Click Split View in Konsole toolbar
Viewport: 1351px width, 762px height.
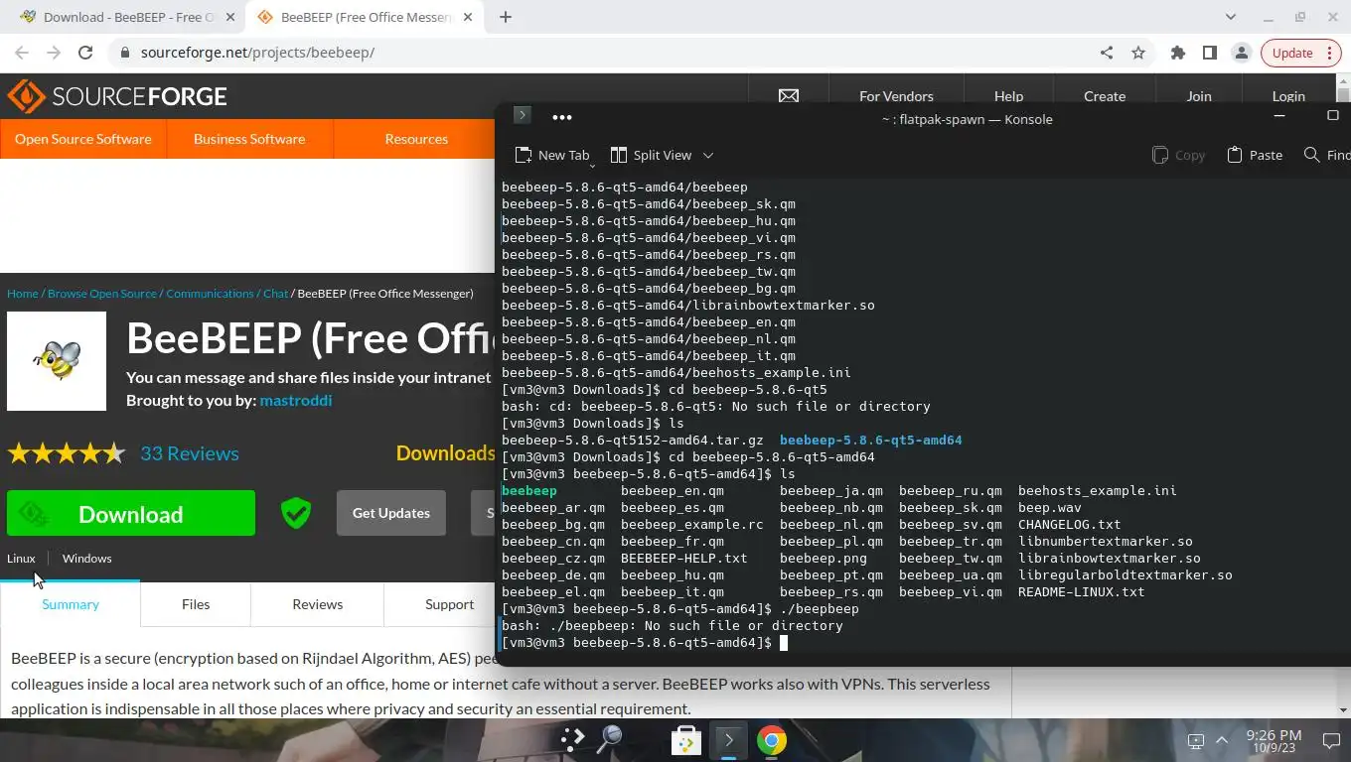tap(652, 155)
